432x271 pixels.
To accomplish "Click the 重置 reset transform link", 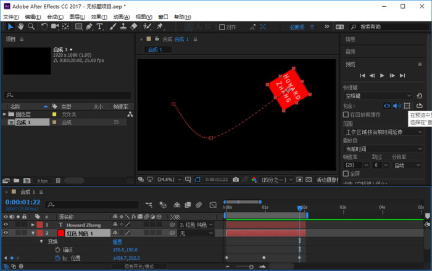I will 117,242.
